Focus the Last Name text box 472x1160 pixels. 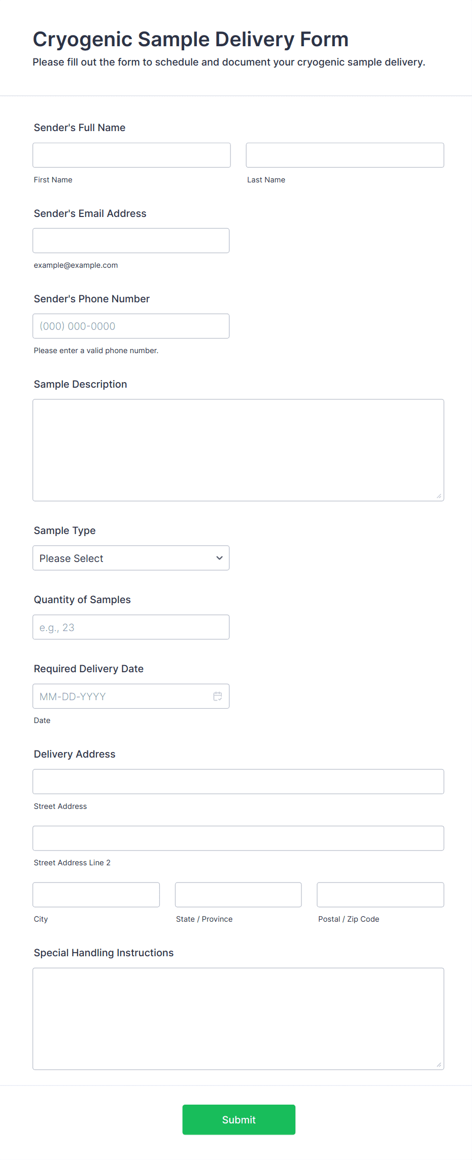tap(345, 155)
